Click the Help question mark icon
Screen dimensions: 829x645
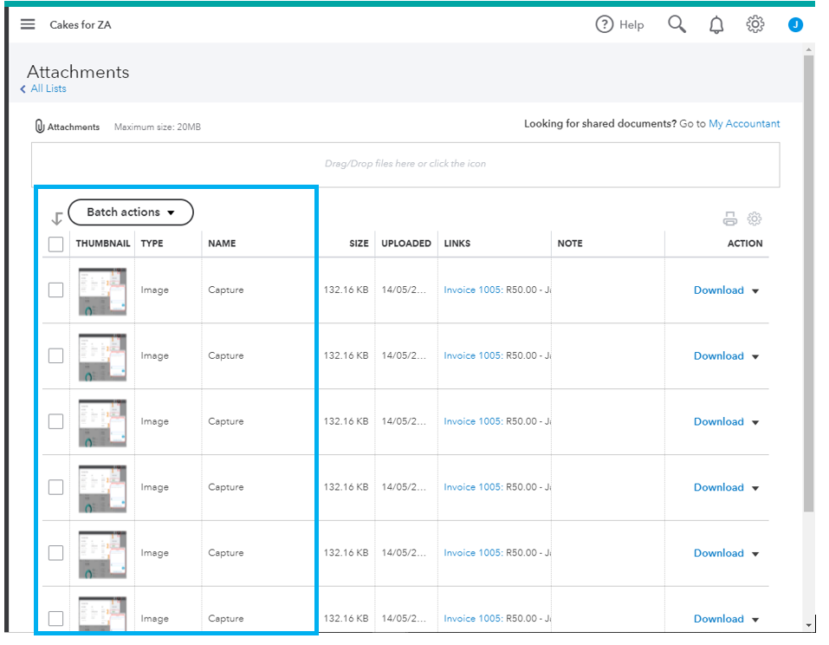[x=604, y=24]
